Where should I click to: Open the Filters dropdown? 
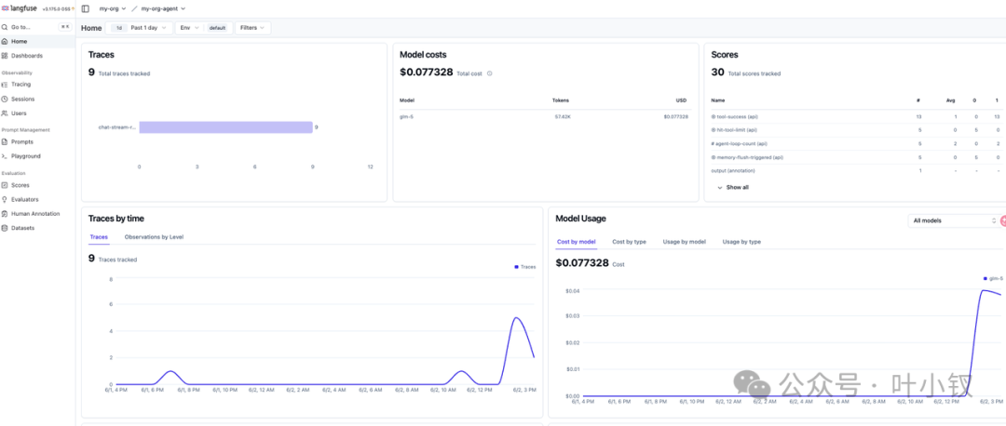click(252, 28)
